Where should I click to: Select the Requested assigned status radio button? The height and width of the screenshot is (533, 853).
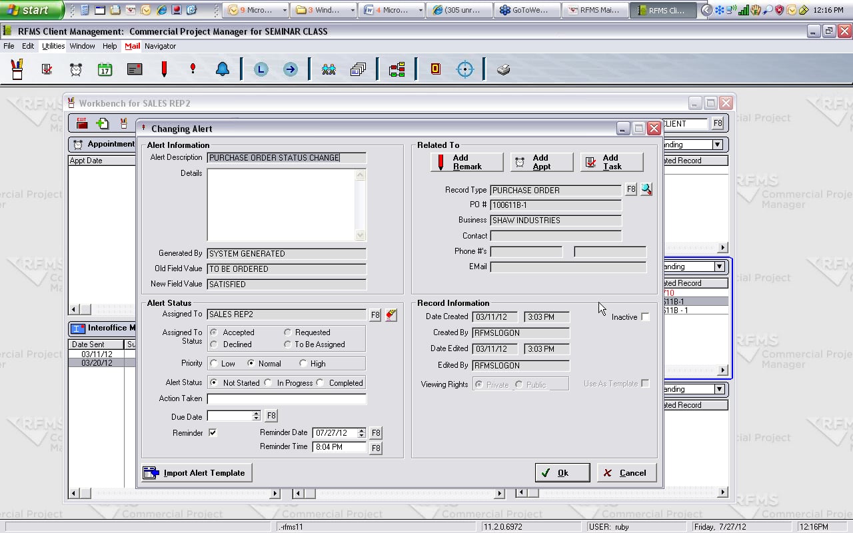(x=288, y=332)
